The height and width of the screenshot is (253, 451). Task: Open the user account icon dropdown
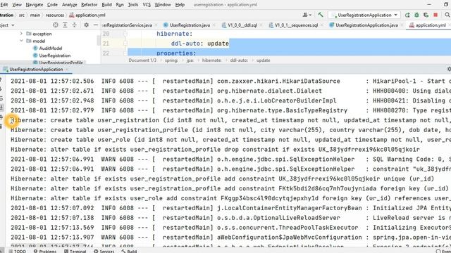[x=307, y=15]
